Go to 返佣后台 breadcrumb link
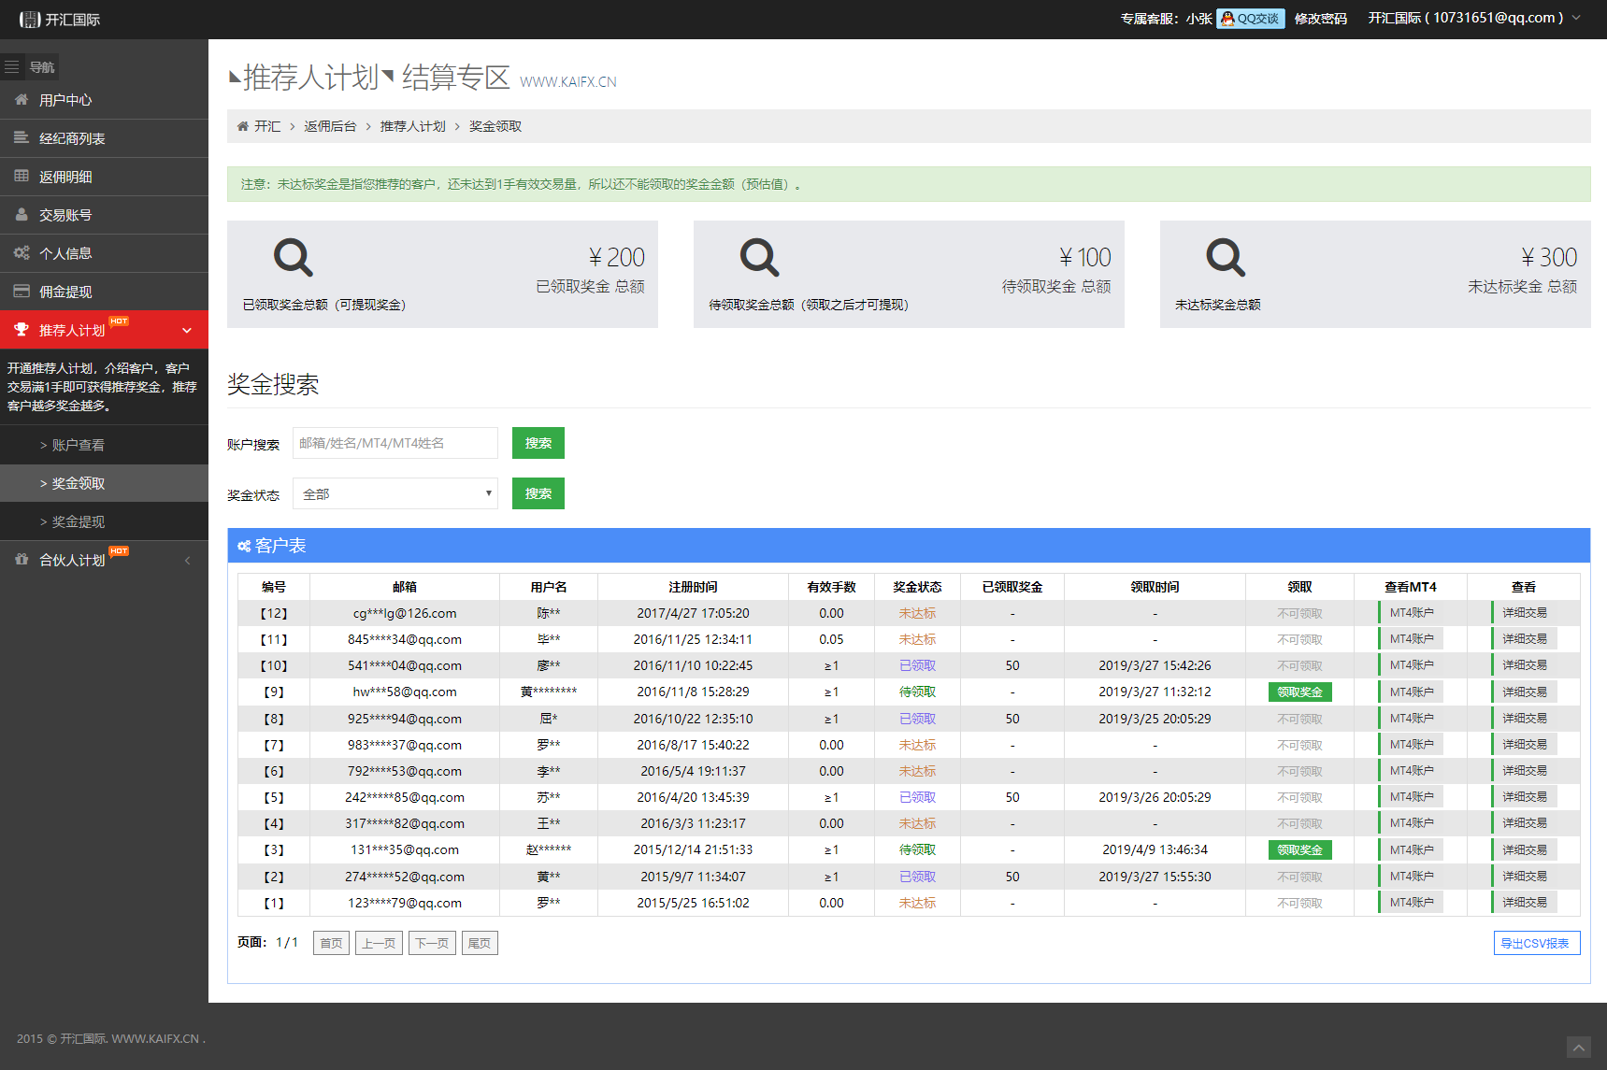The image size is (1607, 1070). 330,126
